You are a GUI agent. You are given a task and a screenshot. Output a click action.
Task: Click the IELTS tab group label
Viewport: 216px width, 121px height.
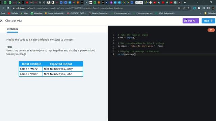(139, 2)
